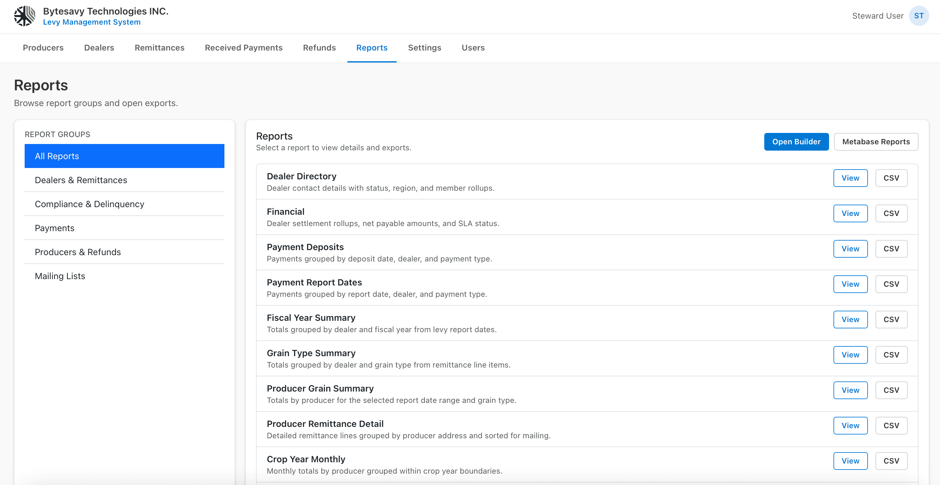The height and width of the screenshot is (485, 940).
Task: Select the All Reports group
Action: coord(125,156)
